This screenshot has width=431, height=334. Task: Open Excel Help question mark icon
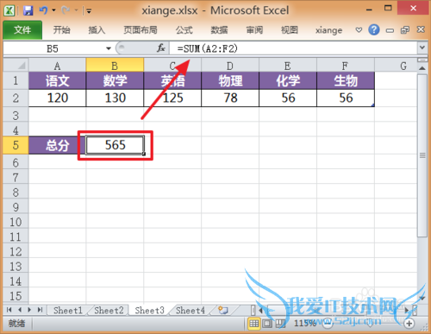(374, 29)
